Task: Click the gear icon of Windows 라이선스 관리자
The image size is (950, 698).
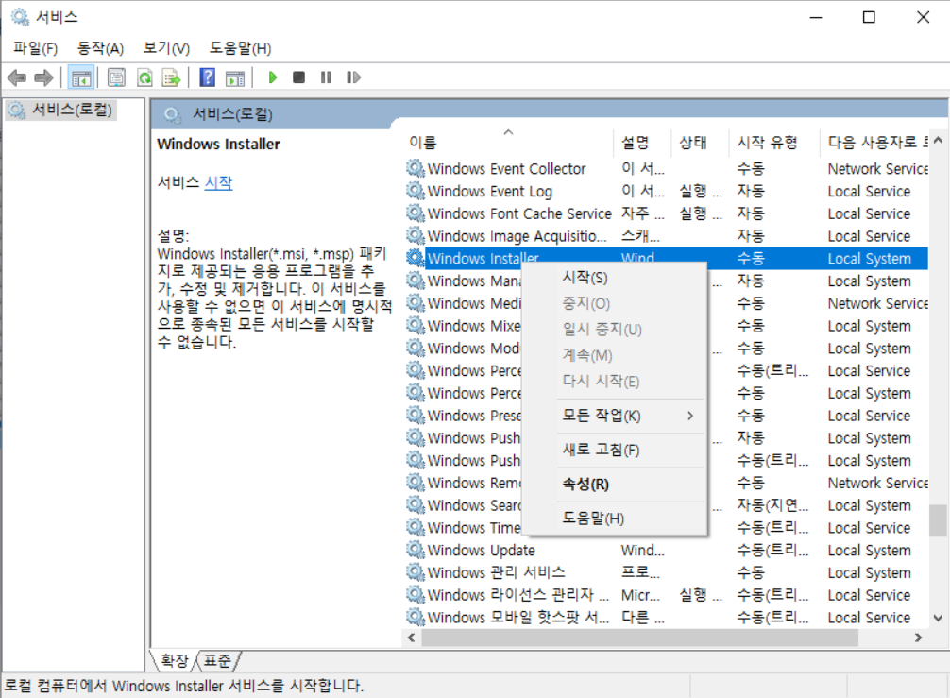Action: pyautogui.click(x=415, y=595)
